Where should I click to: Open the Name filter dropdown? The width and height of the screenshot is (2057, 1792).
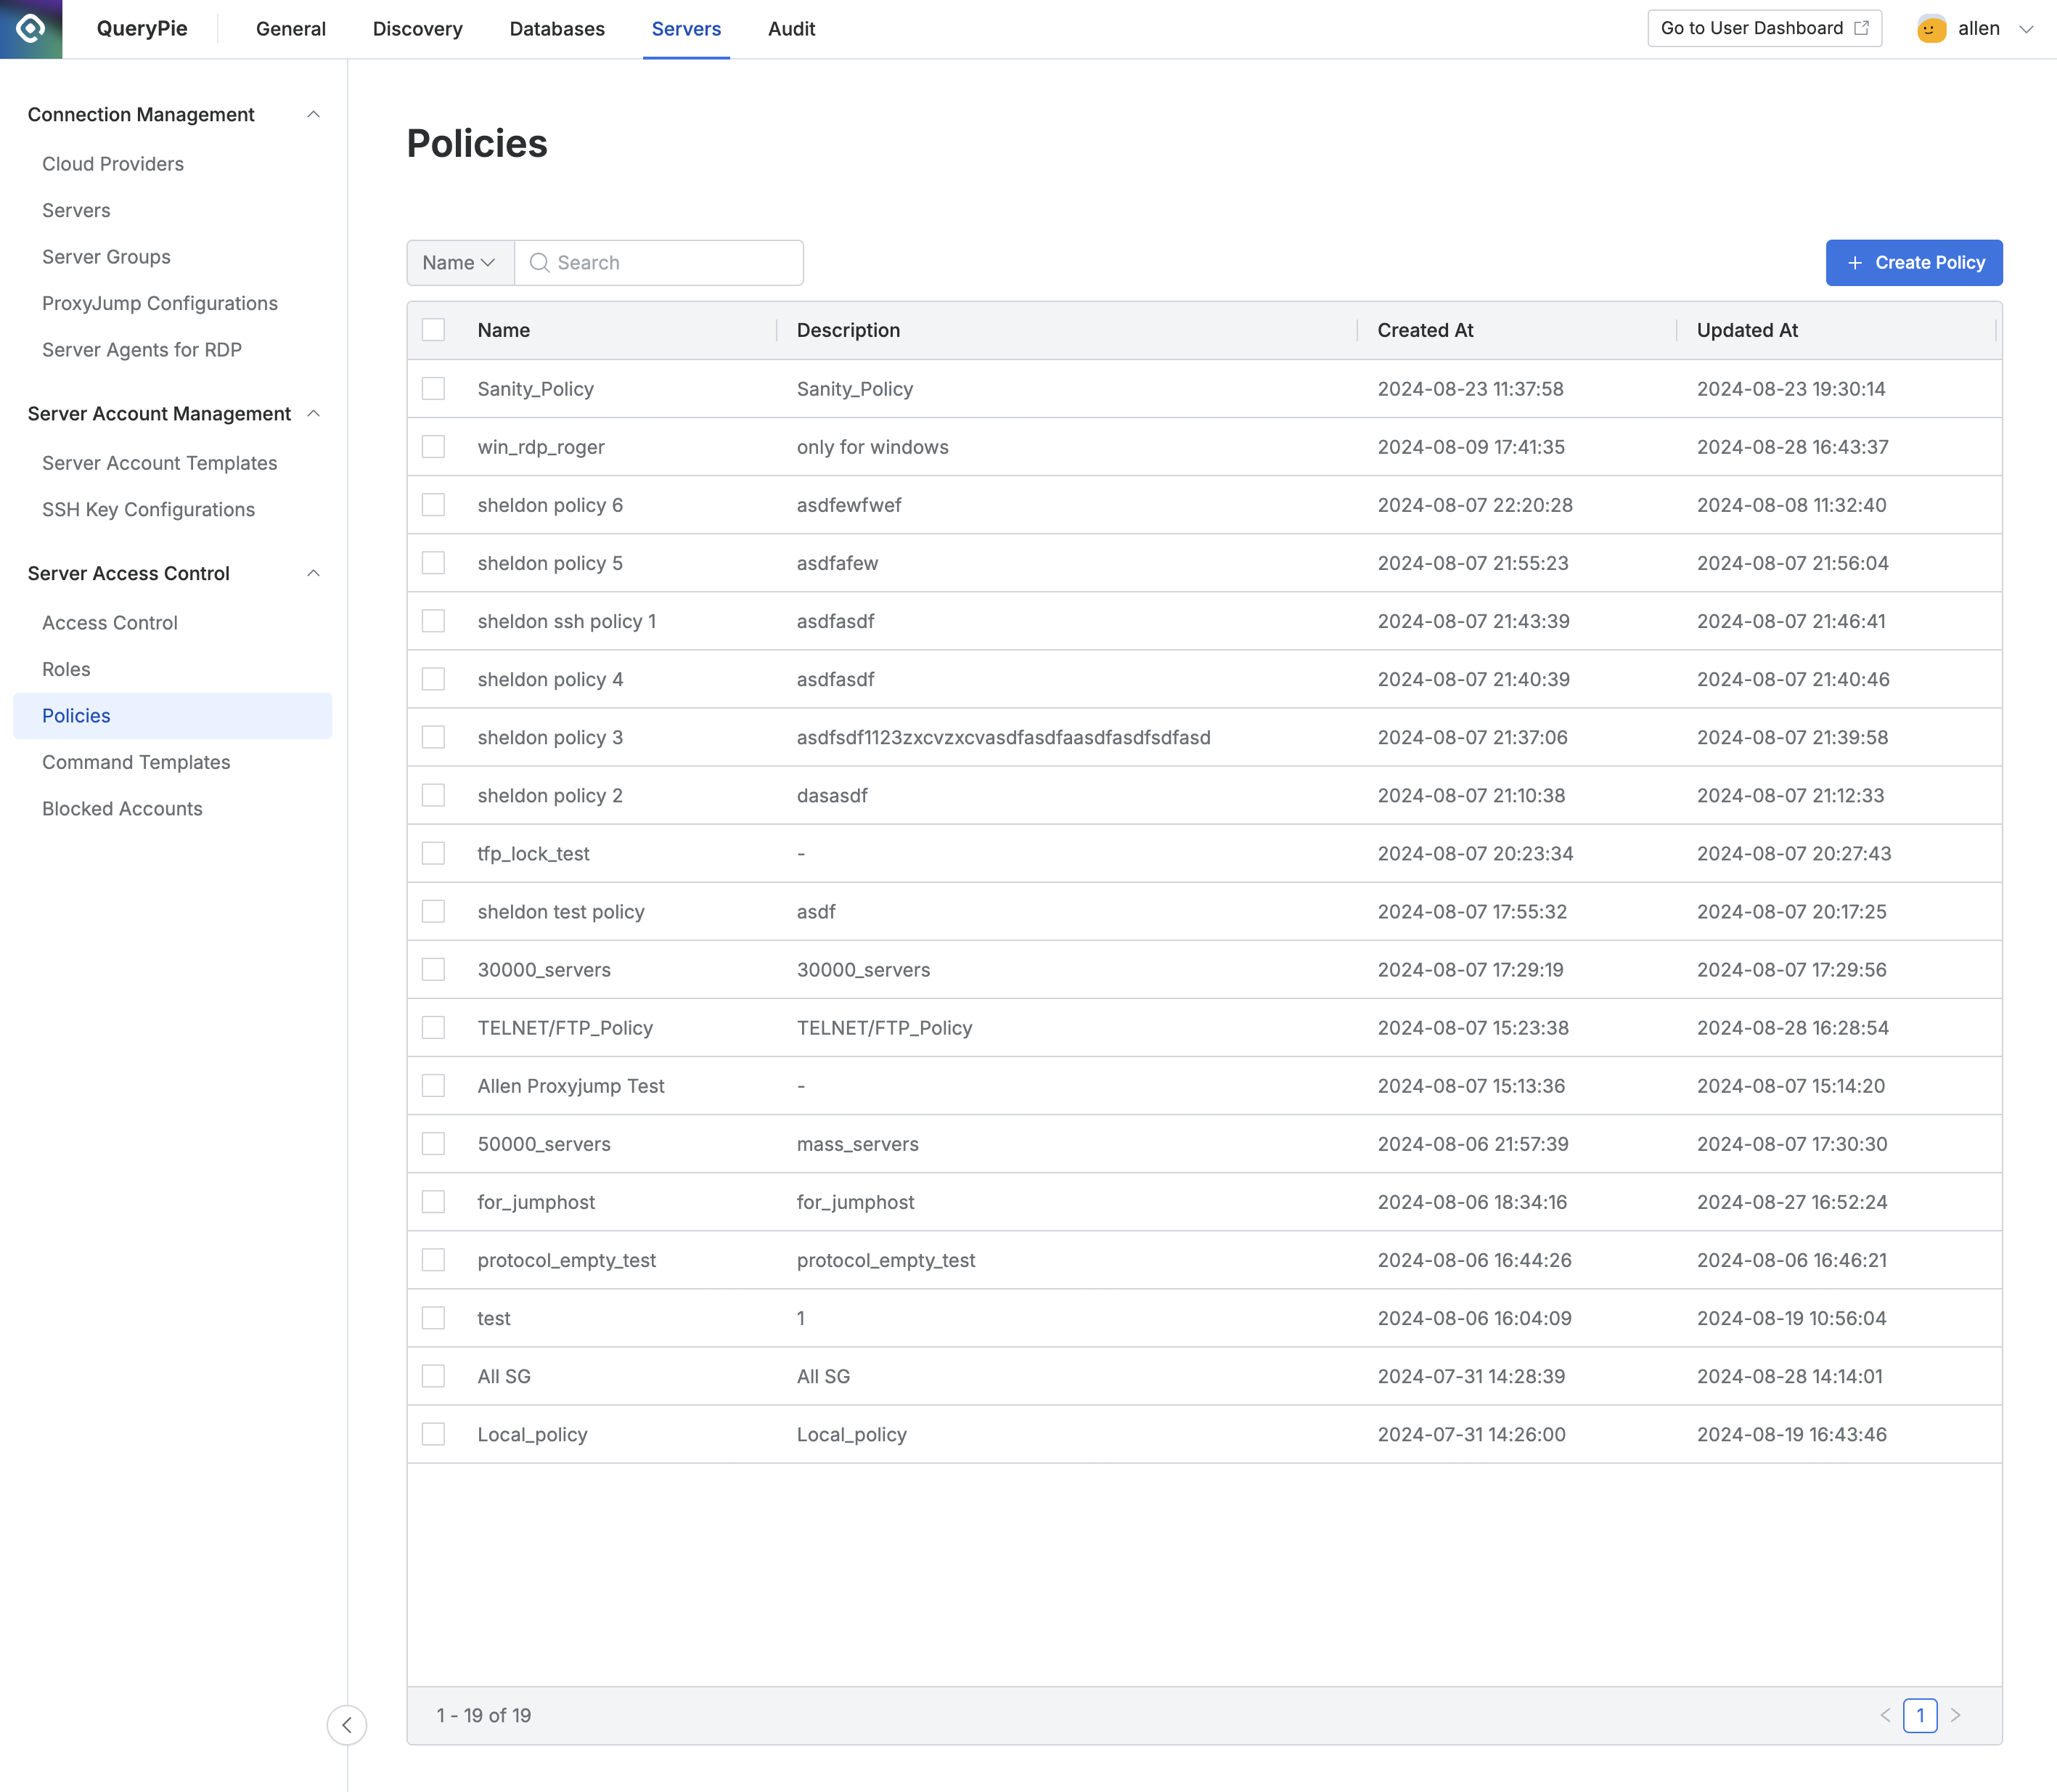(x=459, y=263)
